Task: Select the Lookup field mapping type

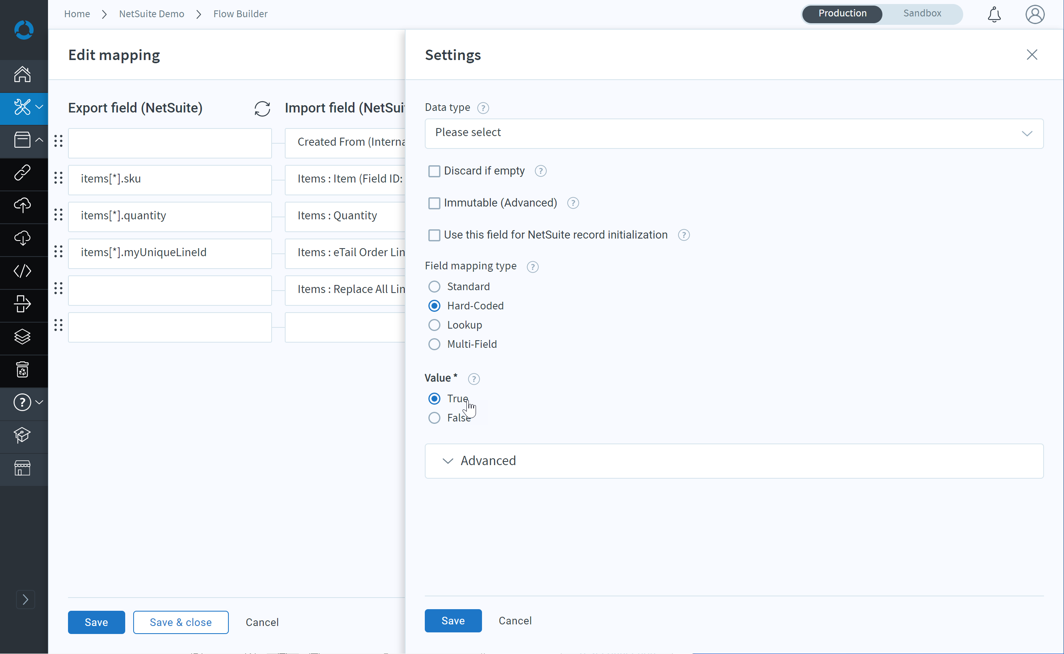Action: pyautogui.click(x=434, y=325)
